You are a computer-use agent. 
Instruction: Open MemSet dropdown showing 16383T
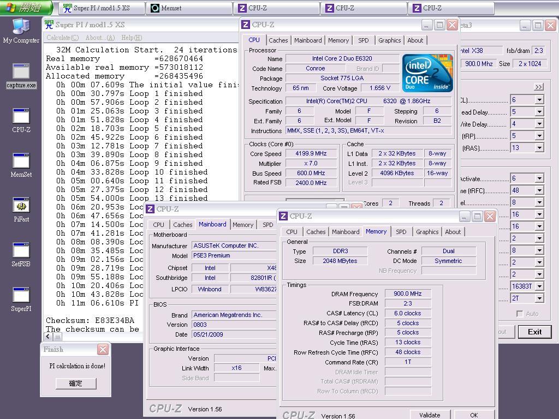(539, 286)
